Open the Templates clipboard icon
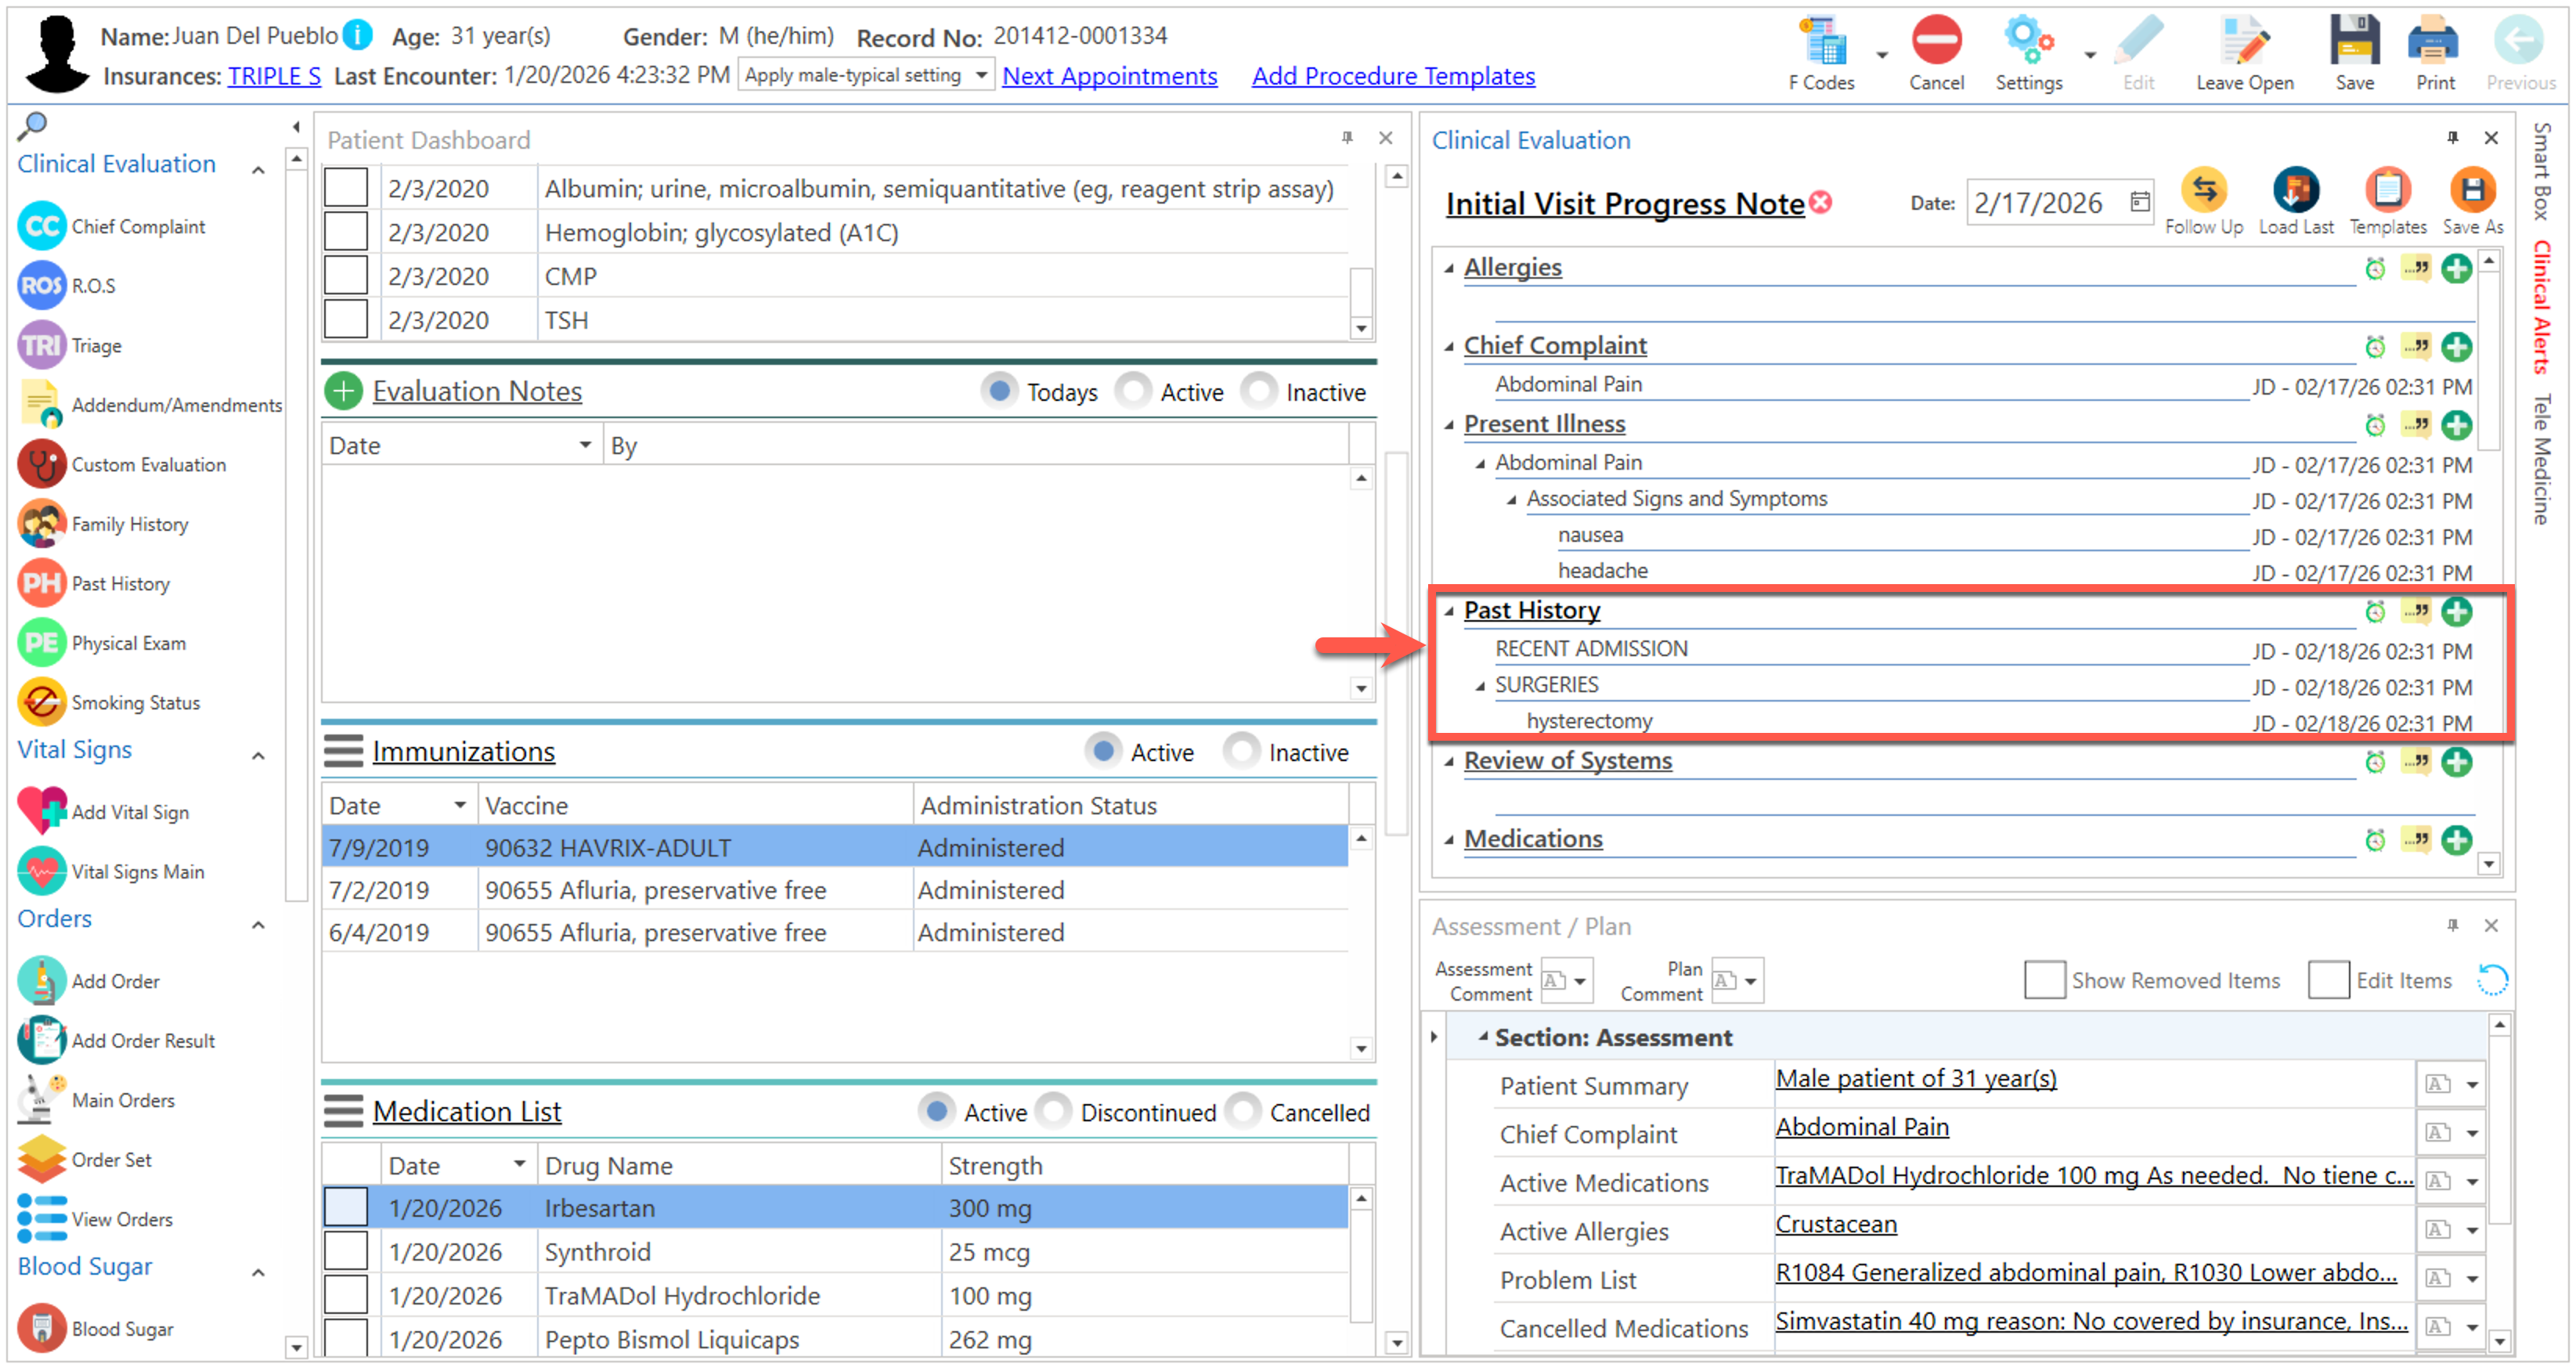2576x1364 pixels. [2387, 190]
